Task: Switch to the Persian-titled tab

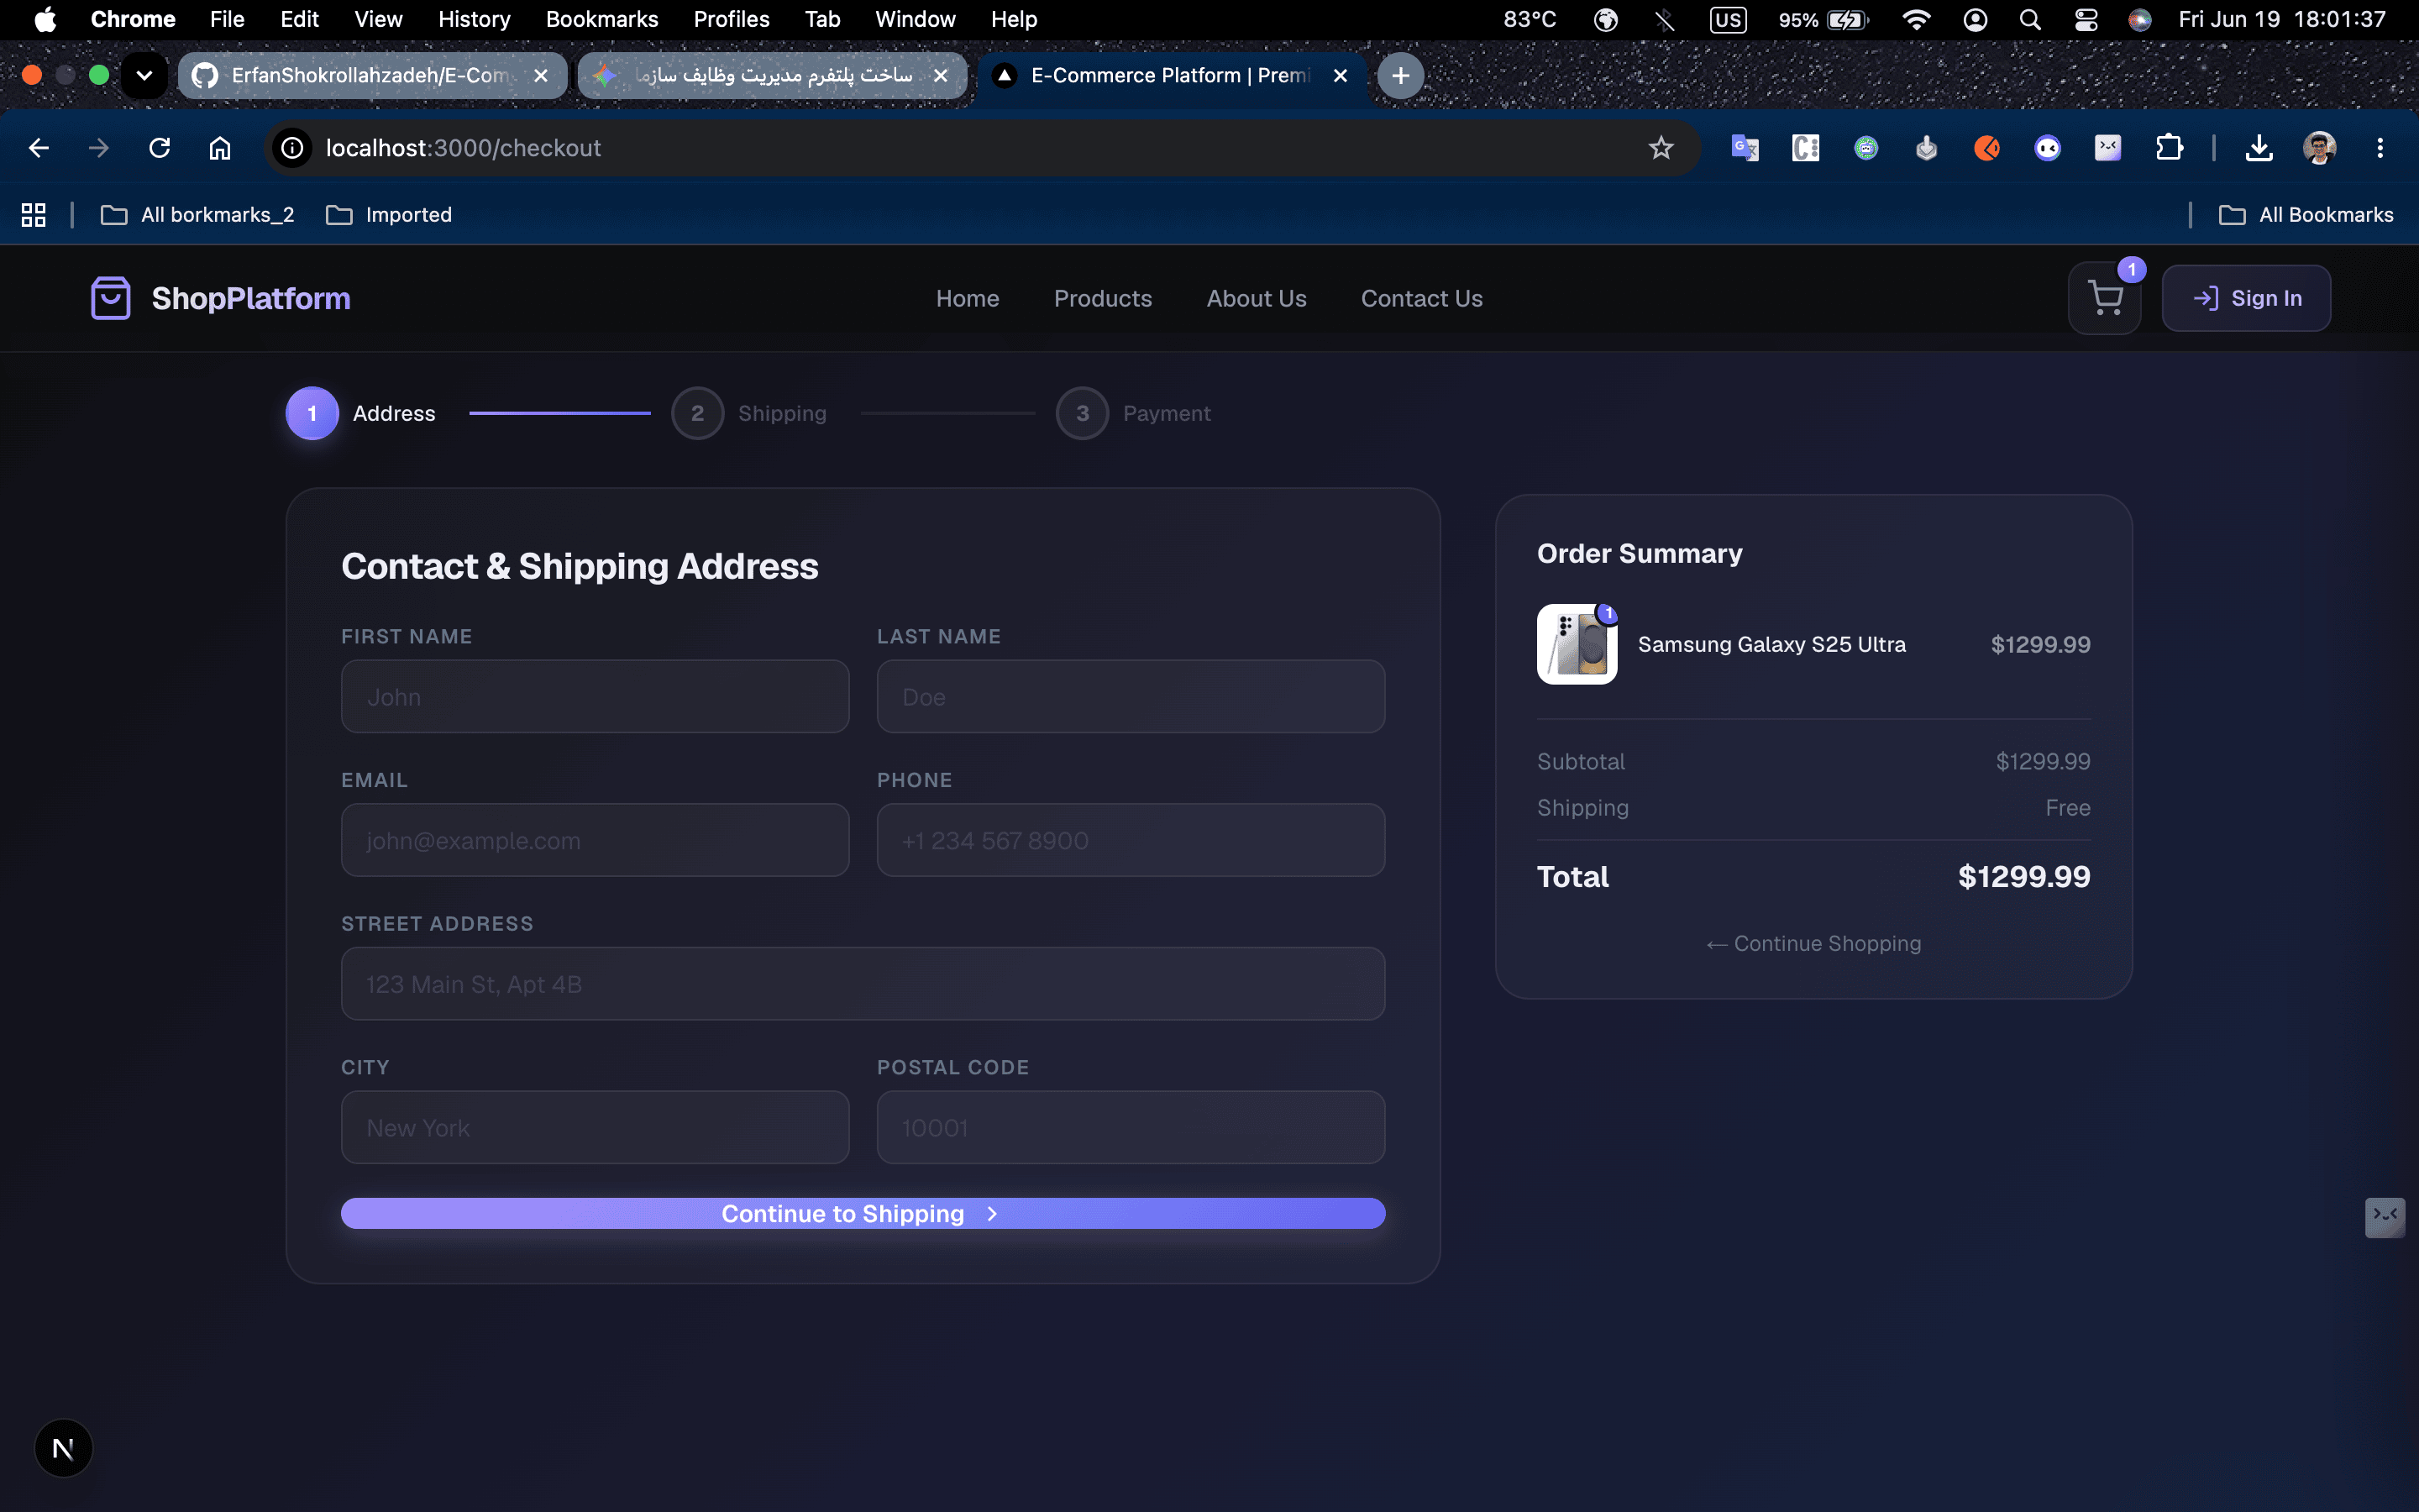Action: (772, 75)
